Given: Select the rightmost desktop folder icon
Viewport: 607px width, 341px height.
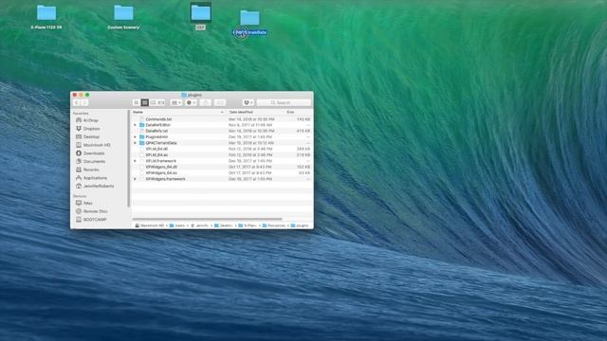Looking at the screenshot, I should pyautogui.click(x=249, y=18).
